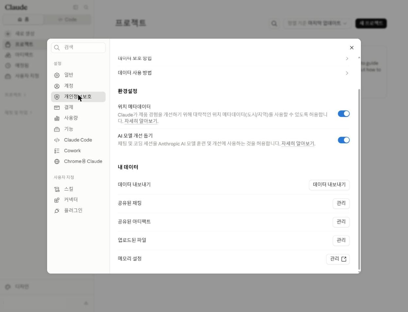Screen dimensions: 408x312
Task: Open Claude Code brackets icon
Action: point(57,140)
